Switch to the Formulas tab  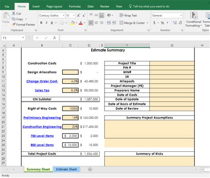pyautogui.click(x=75, y=7)
